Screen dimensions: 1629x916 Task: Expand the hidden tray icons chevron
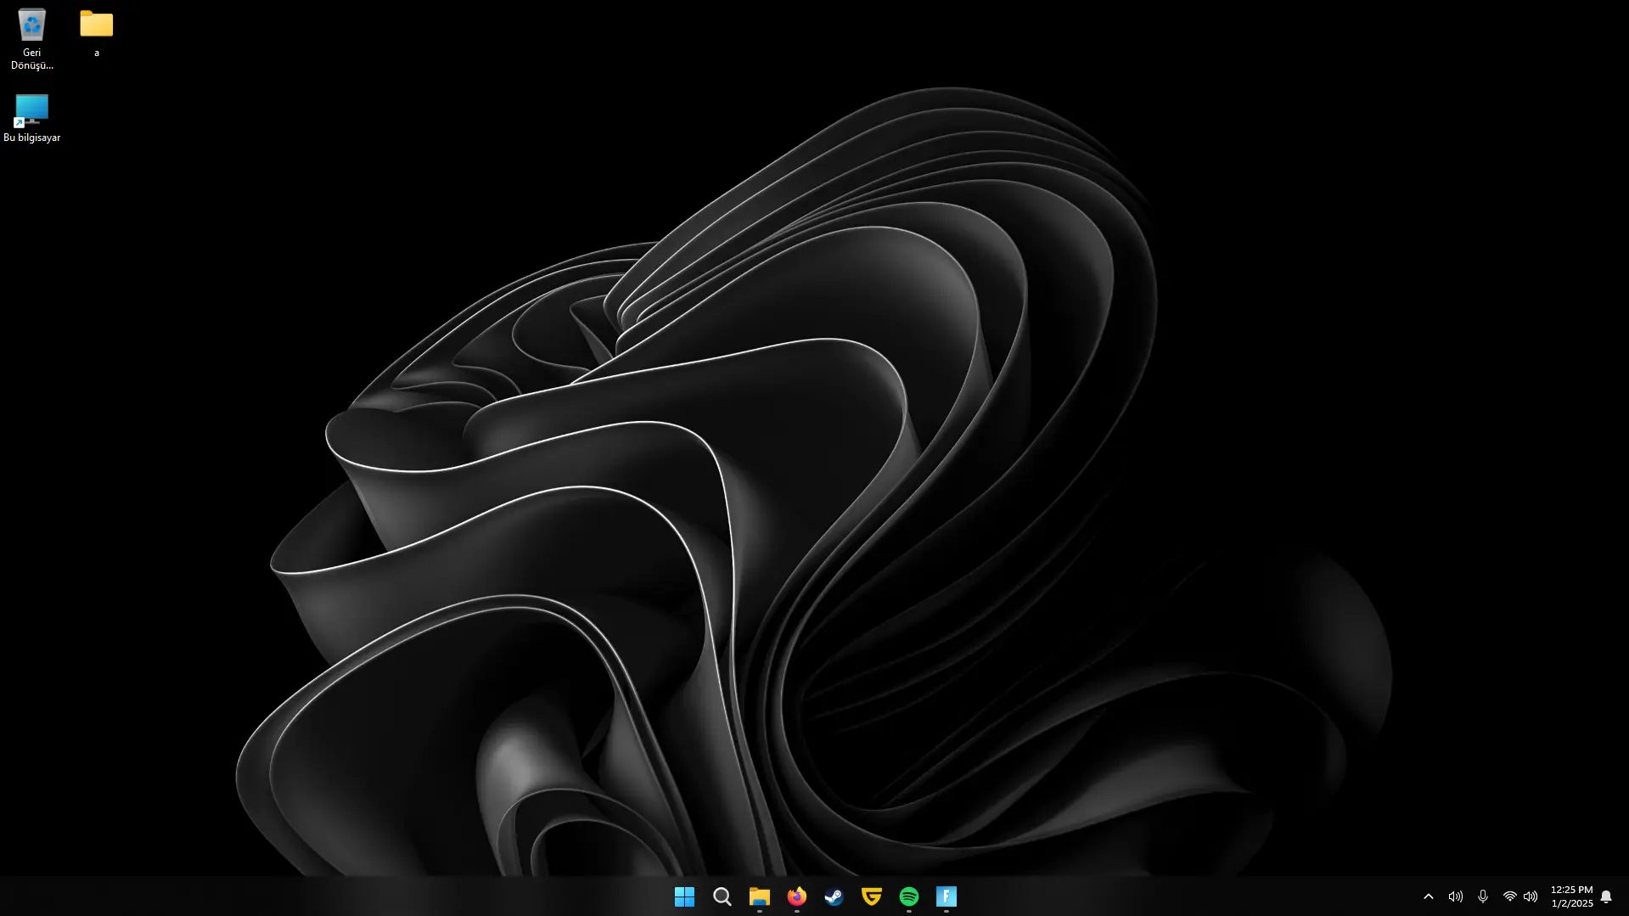tap(1428, 896)
